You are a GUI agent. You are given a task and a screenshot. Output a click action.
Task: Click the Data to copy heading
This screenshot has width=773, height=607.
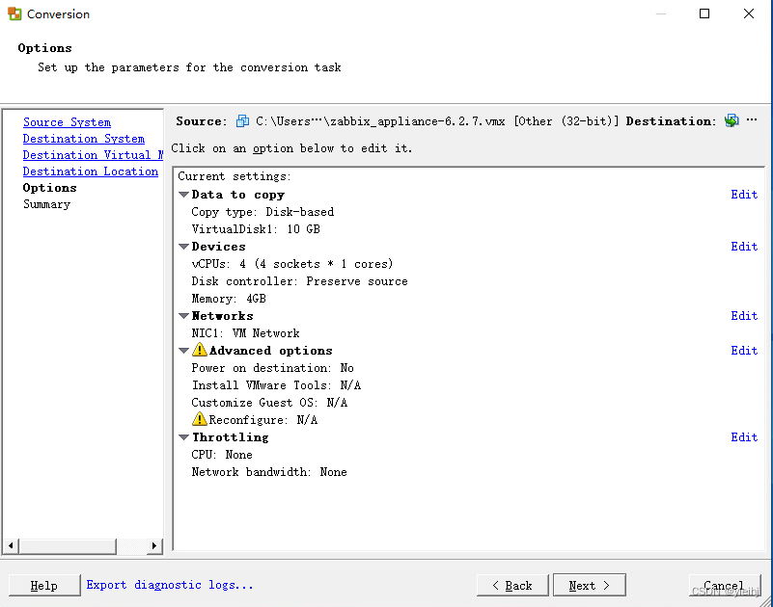pos(238,195)
